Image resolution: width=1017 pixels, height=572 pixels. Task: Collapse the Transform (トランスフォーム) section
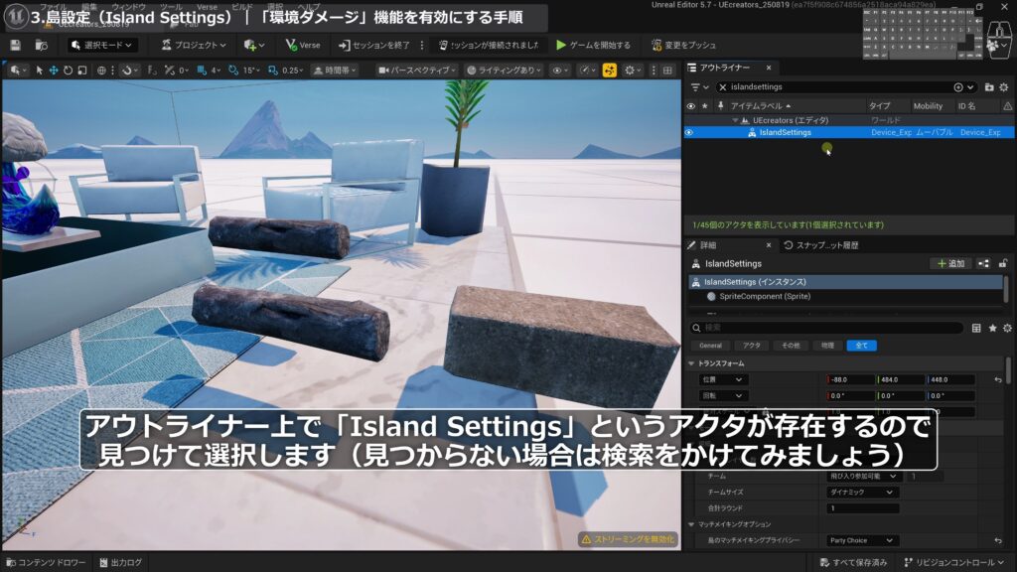click(691, 363)
